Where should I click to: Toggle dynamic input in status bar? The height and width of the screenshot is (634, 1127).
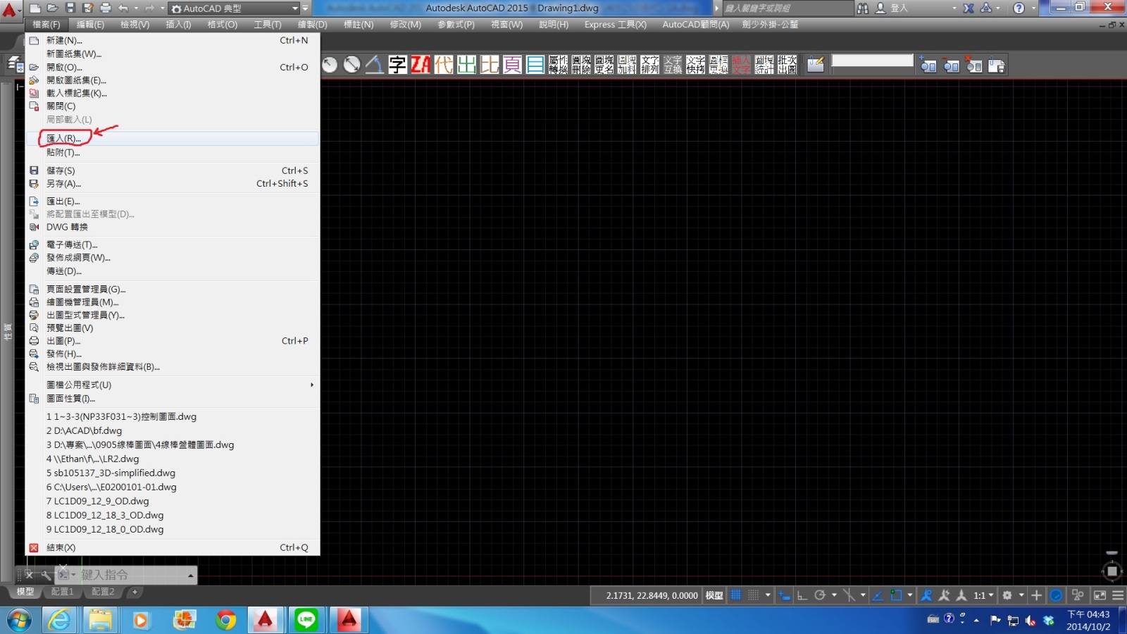coord(784,595)
